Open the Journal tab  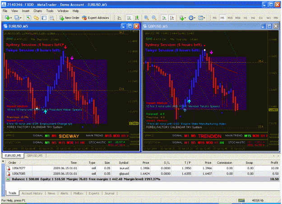point(109,193)
